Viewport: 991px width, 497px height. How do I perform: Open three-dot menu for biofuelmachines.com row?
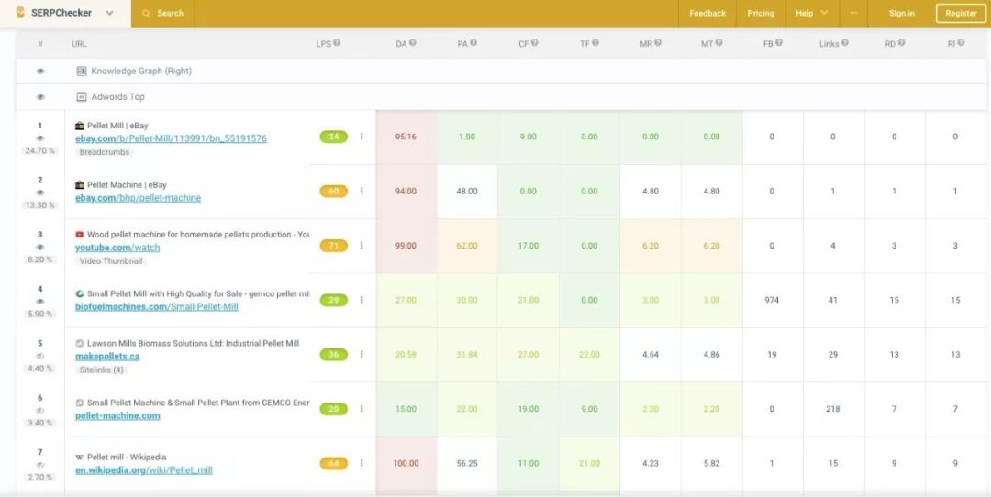[362, 300]
